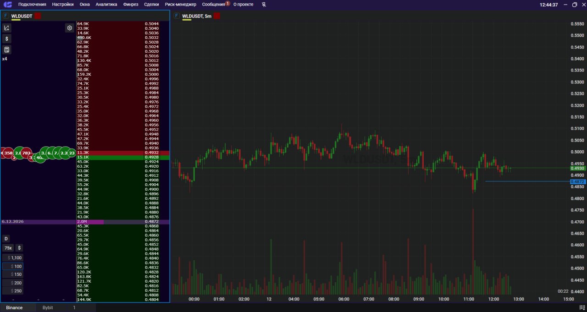Click the red square beside WLDUSDT, 5m
The image size is (587, 312).
pos(216,16)
